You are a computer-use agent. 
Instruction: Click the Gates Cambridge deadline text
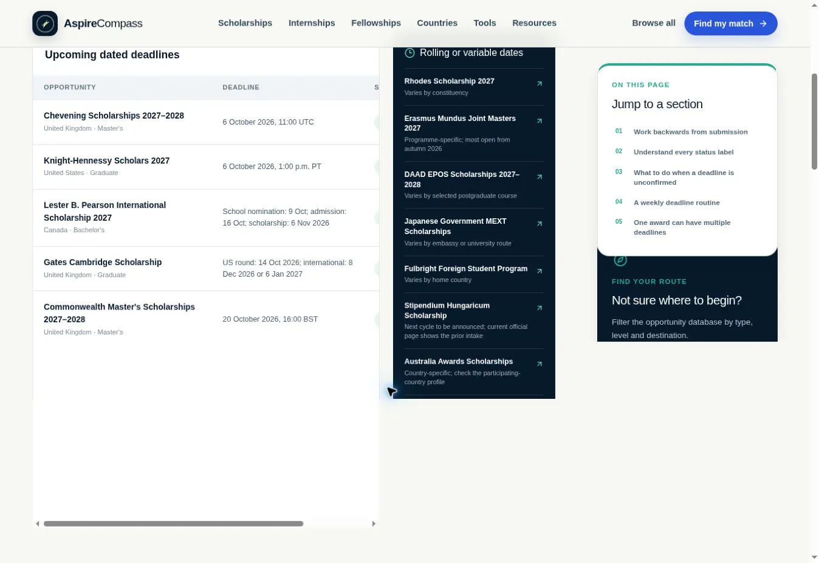pyautogui.click(x=287, y=268)
